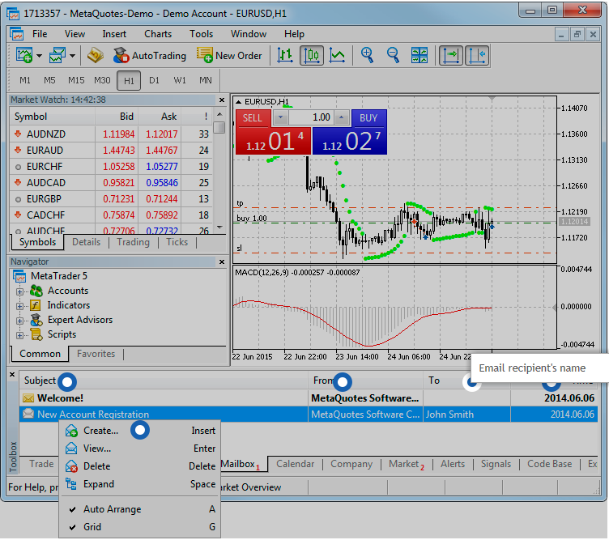Collapse the One Click Trading panel triangle

click(x=238, y=102)
